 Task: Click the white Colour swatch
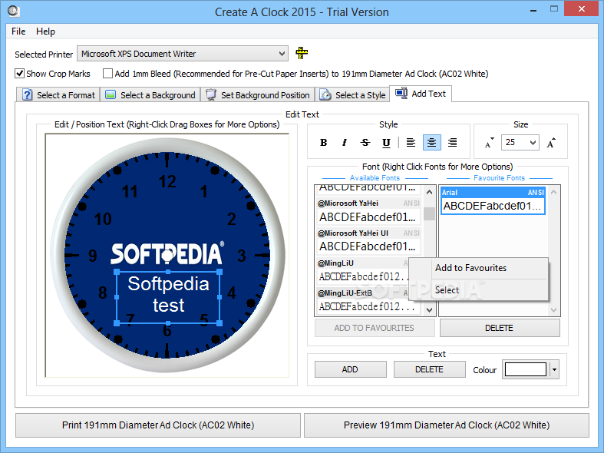click(x=526, y=369)
